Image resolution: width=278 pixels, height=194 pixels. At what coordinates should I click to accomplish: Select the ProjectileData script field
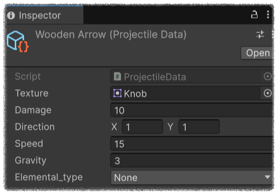point(191,77)
